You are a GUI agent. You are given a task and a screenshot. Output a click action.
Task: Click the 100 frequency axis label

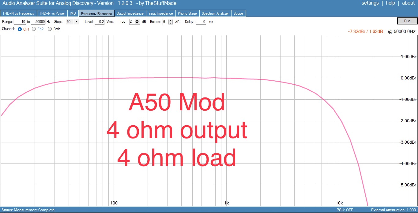point(114,203)
